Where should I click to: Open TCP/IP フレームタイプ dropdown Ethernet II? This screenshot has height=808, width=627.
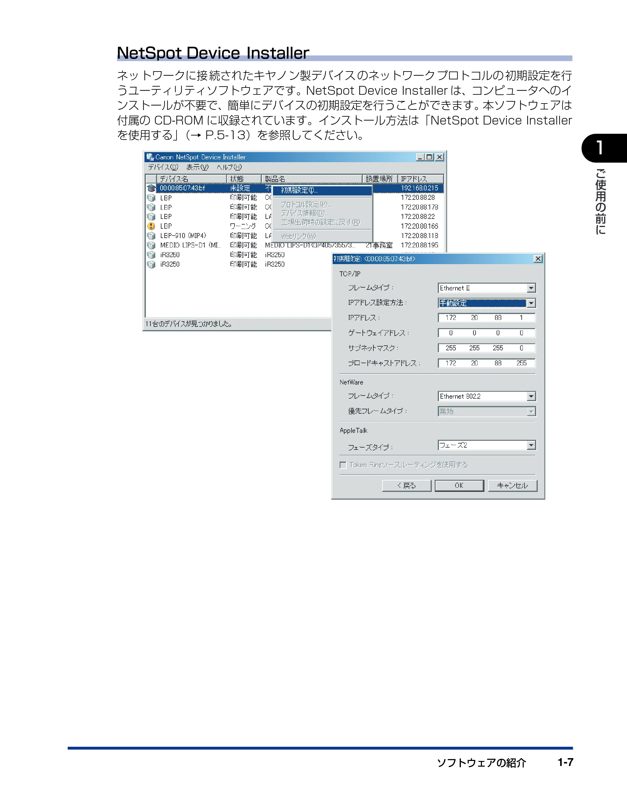point(487,288)
